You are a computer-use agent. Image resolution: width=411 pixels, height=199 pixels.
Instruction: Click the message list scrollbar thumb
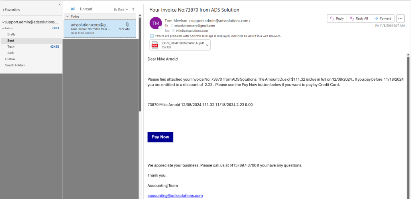click(x=140, y=64)
